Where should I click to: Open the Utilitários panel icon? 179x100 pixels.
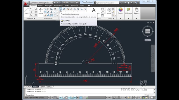[129, 11]
